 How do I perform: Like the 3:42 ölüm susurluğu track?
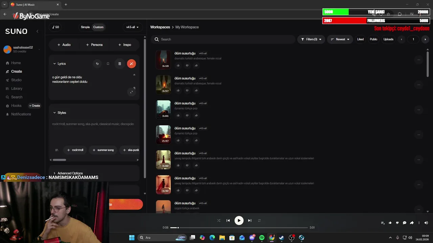pyautogui.click(x=178, y=190)
